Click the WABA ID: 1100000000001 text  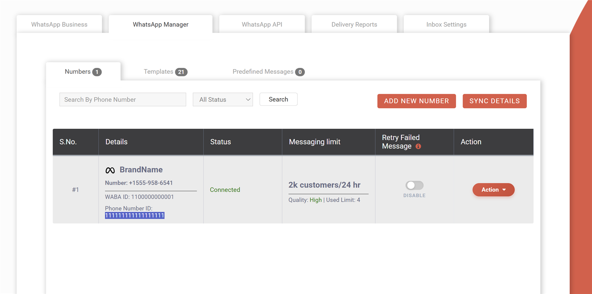pos(139,197)
